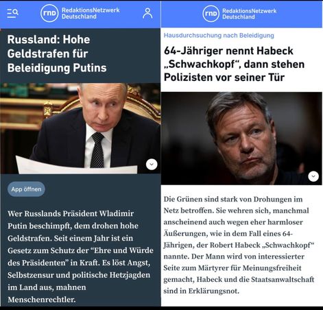The height and width of the screenshot is (310, 323).
Task: Click the blue header bar on right article
Action: 241,14
